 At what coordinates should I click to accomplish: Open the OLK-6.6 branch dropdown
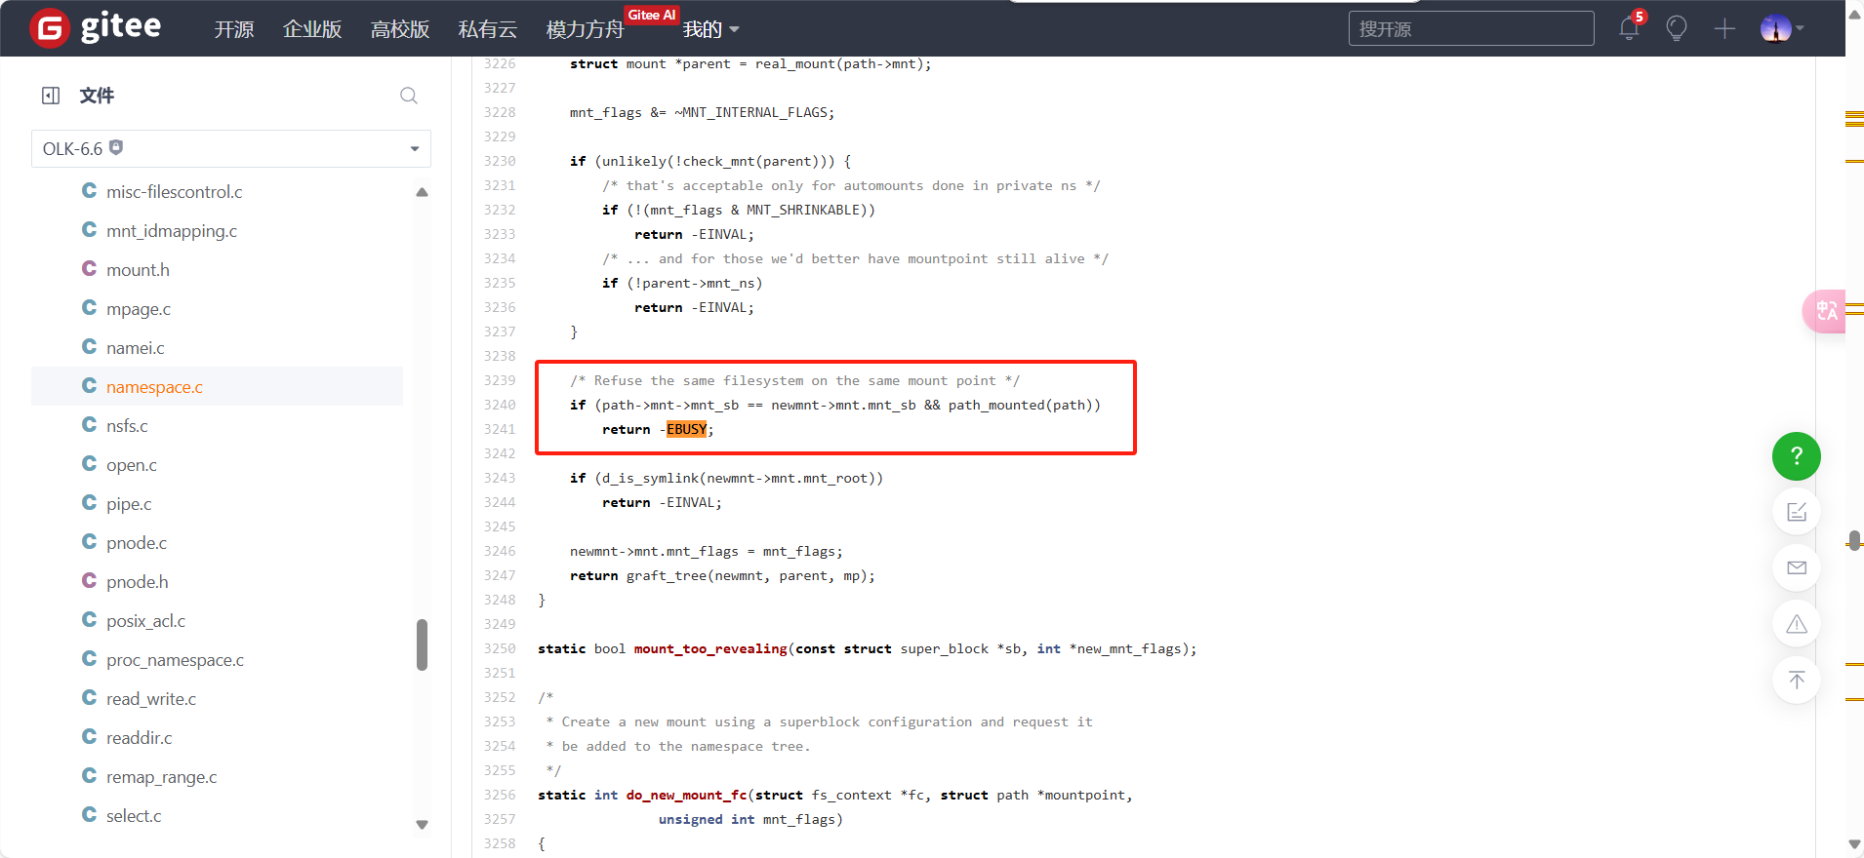pyautogui.click(x=231, y=149)
